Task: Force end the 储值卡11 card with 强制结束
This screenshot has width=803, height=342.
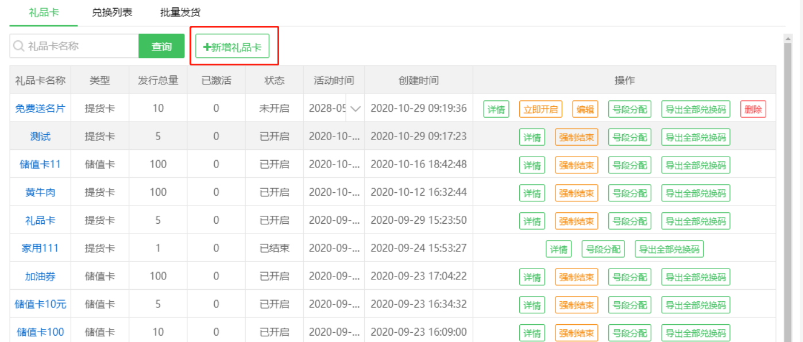Action: coord(577,165)
